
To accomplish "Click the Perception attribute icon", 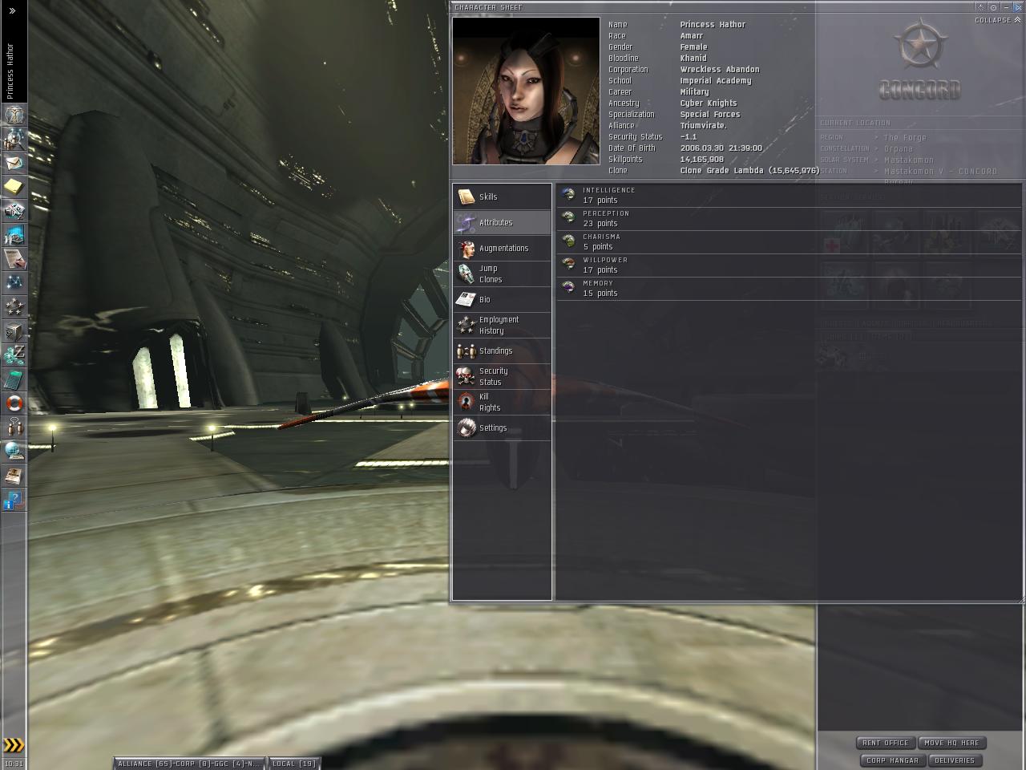I will (568, 217).
